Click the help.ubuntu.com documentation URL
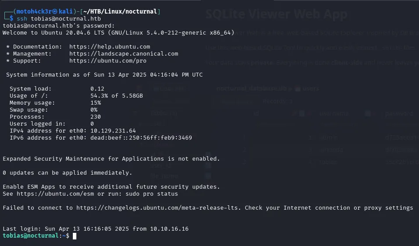 [110, 47]
